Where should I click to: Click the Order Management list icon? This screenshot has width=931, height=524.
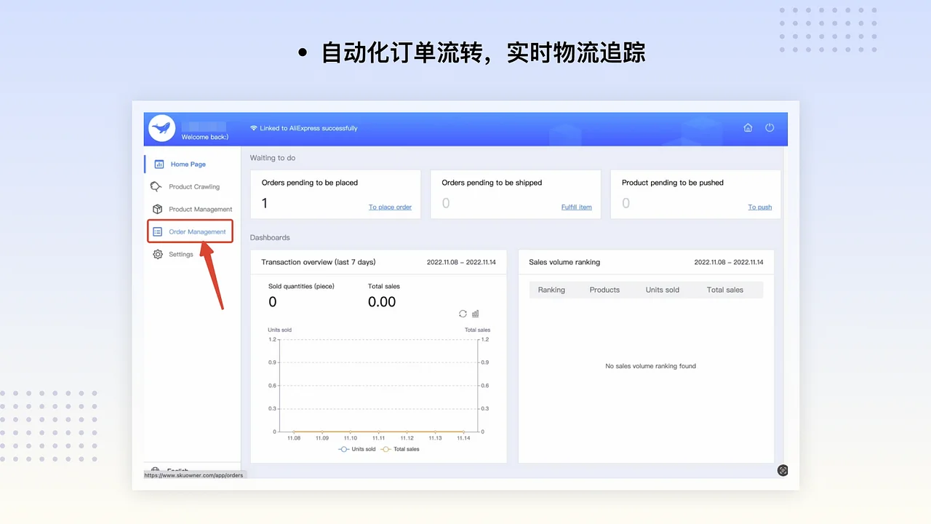[156, 231]
